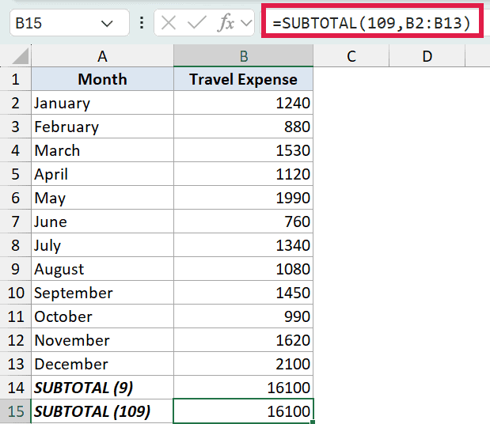Select row 1 header

pos(16,79)
